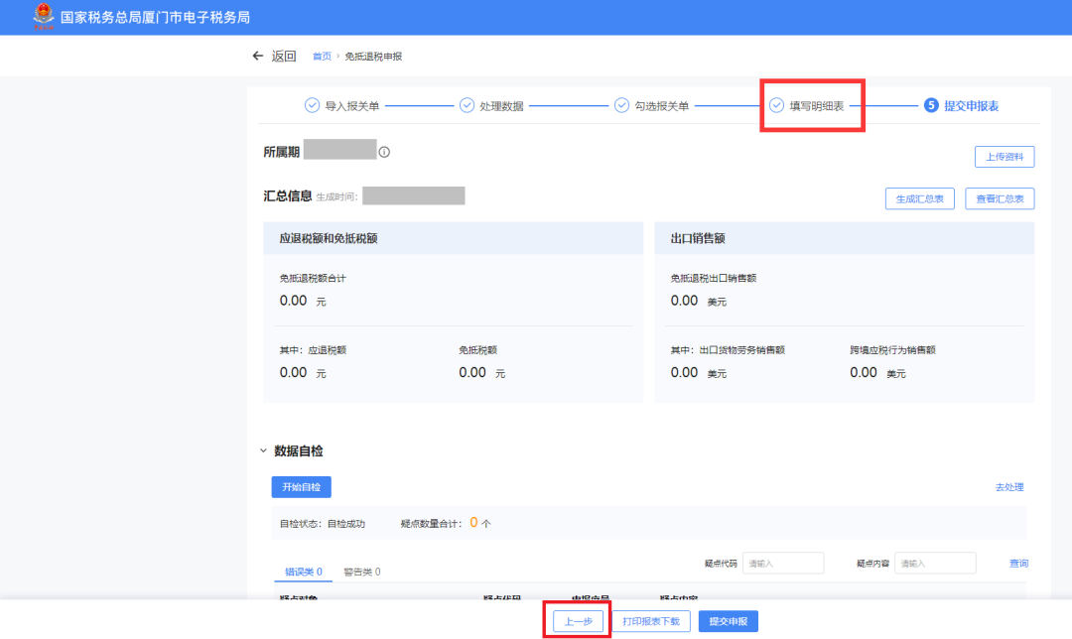Switch to the 警告类 tab
Viewport: 1072px width, 639px height.
pos(361,572)
